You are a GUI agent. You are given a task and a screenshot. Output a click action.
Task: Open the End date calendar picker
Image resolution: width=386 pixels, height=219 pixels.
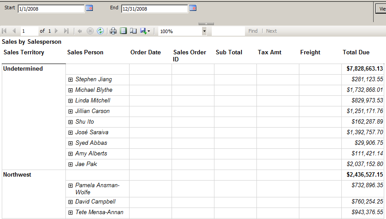coord(192,8)
